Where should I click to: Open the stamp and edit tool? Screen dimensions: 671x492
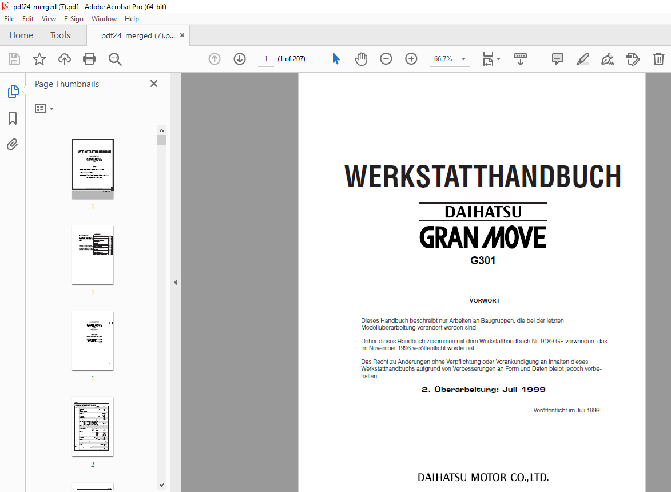[x=633, y=58]
